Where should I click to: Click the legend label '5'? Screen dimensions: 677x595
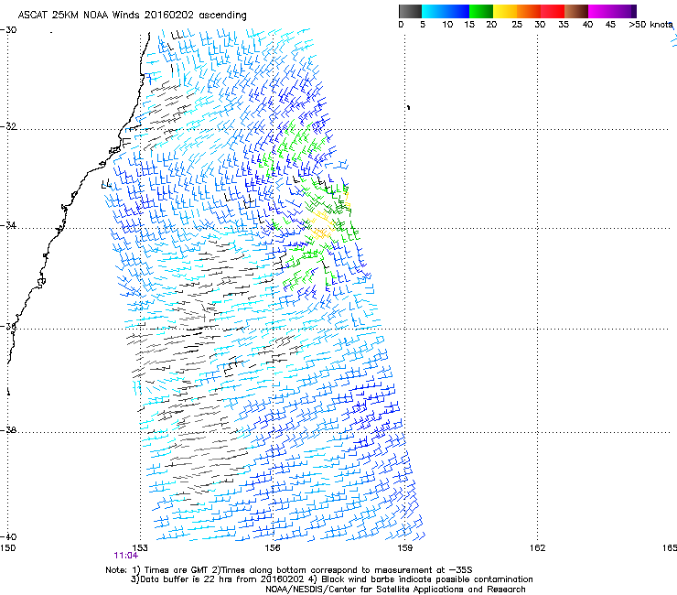point(423,25)
